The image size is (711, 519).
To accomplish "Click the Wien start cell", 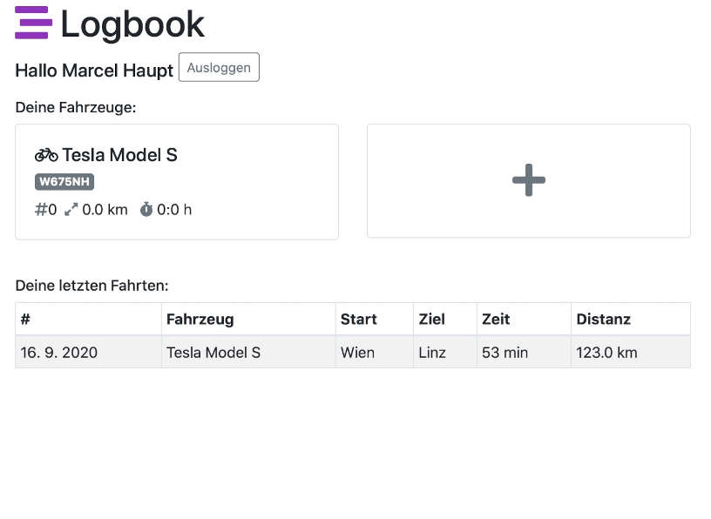I will pos(357,353).
